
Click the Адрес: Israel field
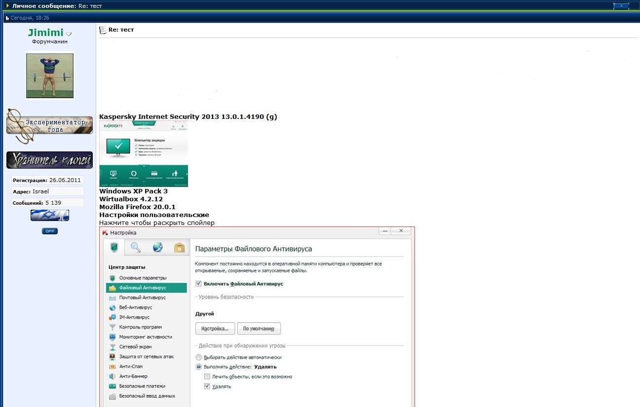click(48, 191)
